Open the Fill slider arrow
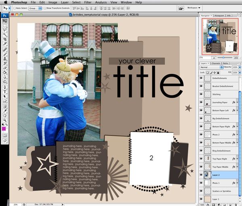This screenshot has width=242, height=206. [240, 72]
